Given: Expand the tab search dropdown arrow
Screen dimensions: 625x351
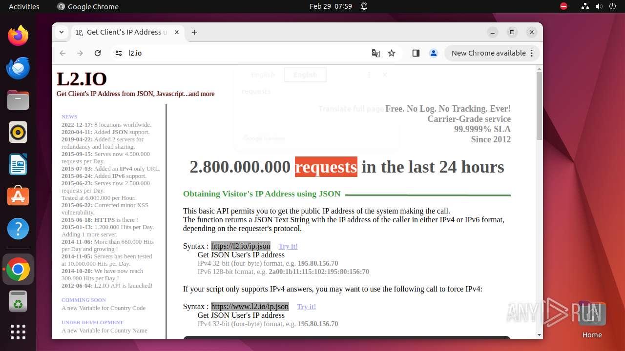Looking at the screenshot, I should [x=62, y=32].
